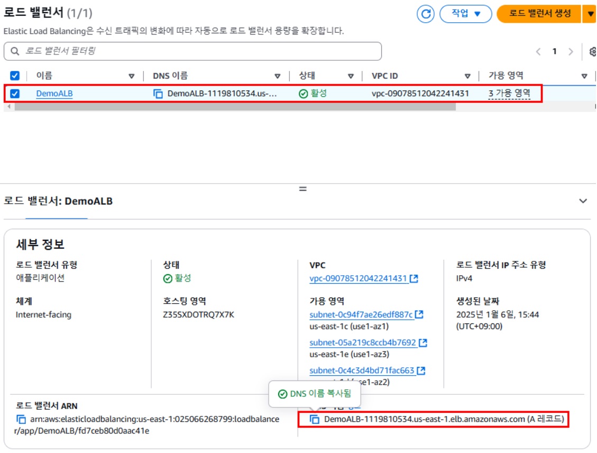
Task: Click DemoALB-1119810534.us-... truncated DNS cell
Action: [222, 93]
